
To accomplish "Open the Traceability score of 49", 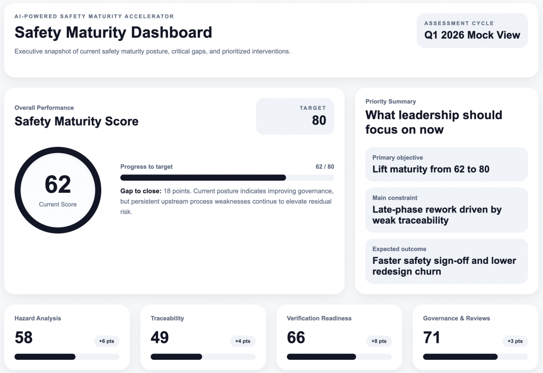I will (x=160, y=338).
